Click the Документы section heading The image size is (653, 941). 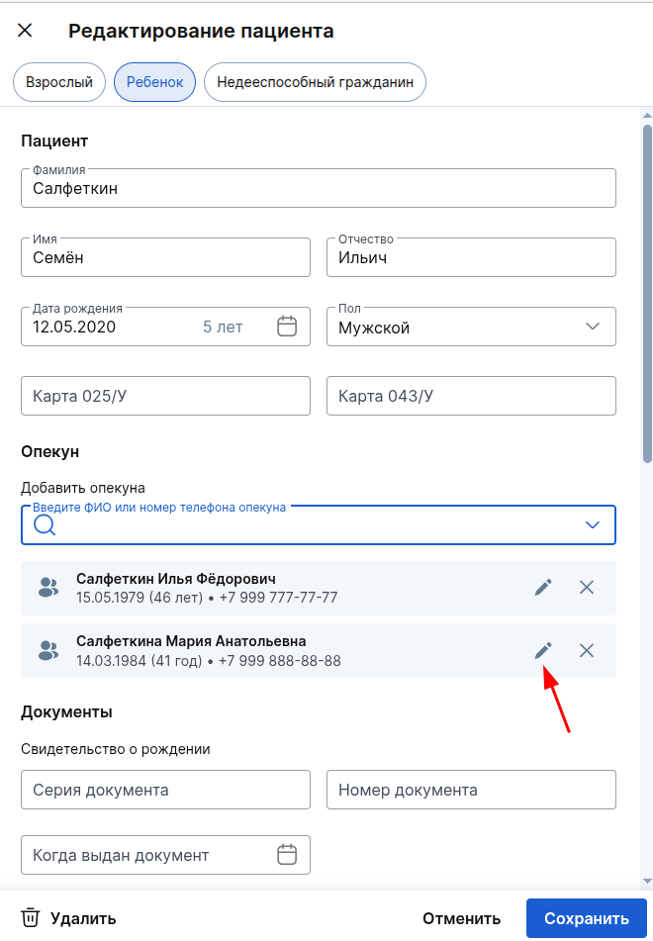pos(66,711)
